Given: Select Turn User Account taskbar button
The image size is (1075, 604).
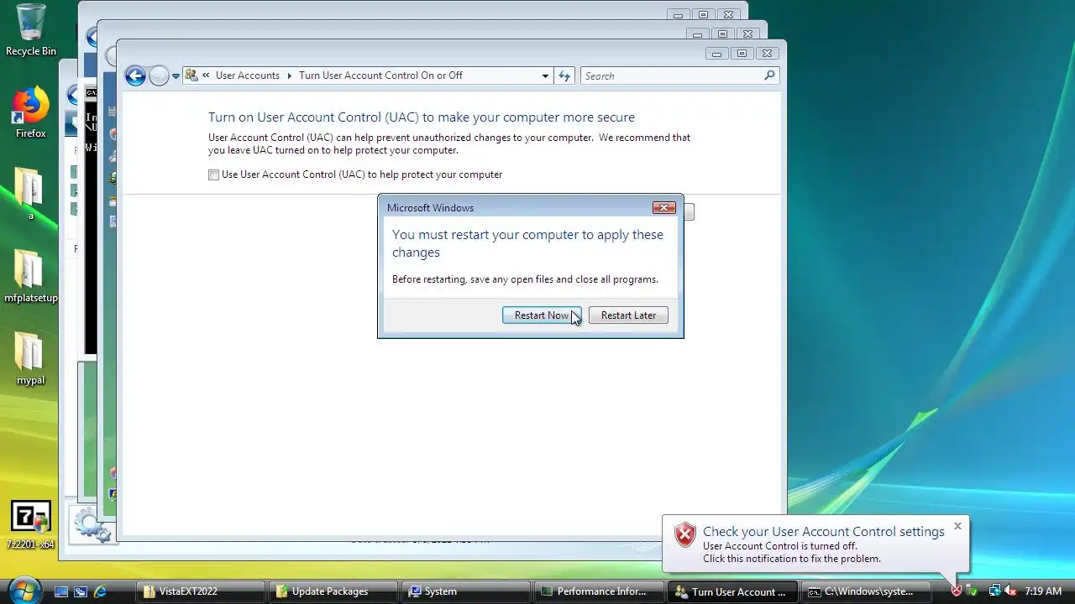Looking at the screenshot, I should click(x=732, y=591).
